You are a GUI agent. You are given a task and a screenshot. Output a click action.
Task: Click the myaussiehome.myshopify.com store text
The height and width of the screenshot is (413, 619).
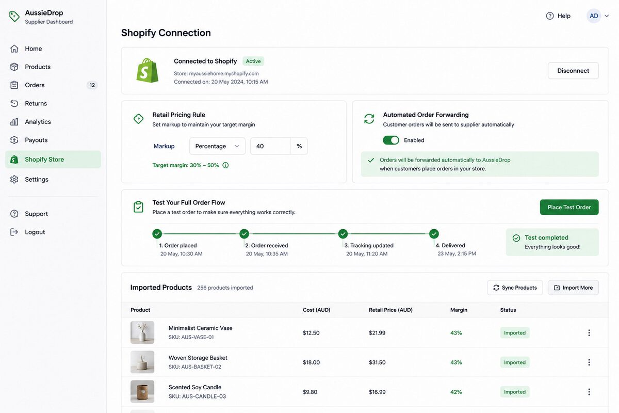tap(224, 73)
